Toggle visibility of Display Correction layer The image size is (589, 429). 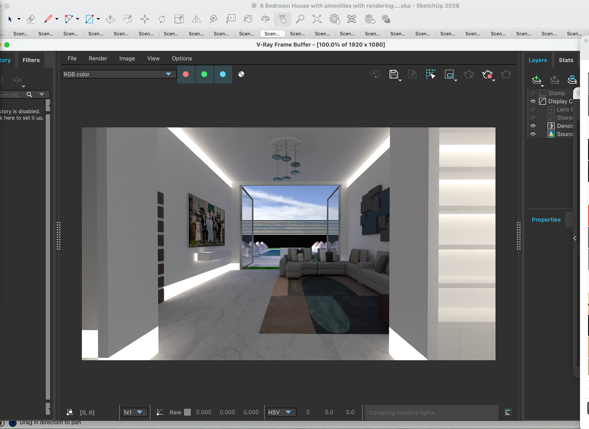click(533, 101)
